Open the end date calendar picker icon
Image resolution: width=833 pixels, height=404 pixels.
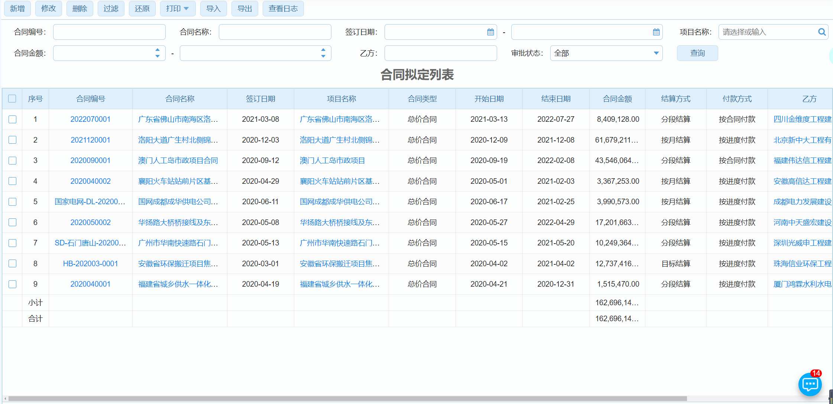656,32
